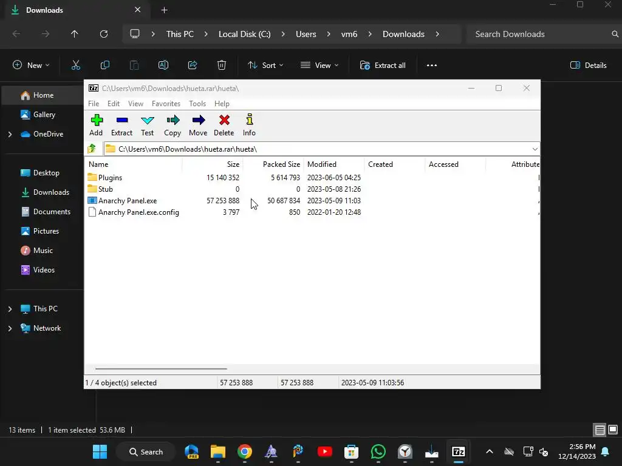Screen dimensions: 622x466
Task: Open the Help menu in 7-Zip
Action: (222, 103)
